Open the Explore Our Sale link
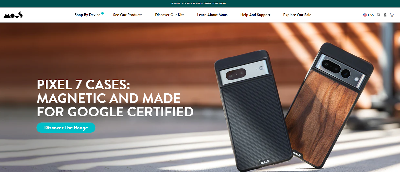This screenshot has width=400, height=172. pyautogui.click(x=297, y=15)
